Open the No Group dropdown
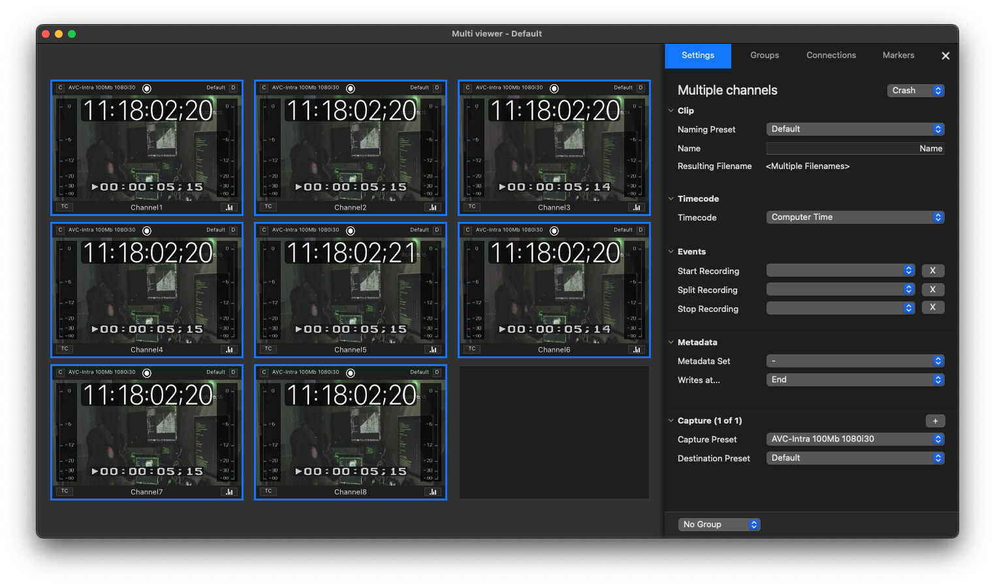Viewport: 995px width, 586px height. [x=719, y=525]
